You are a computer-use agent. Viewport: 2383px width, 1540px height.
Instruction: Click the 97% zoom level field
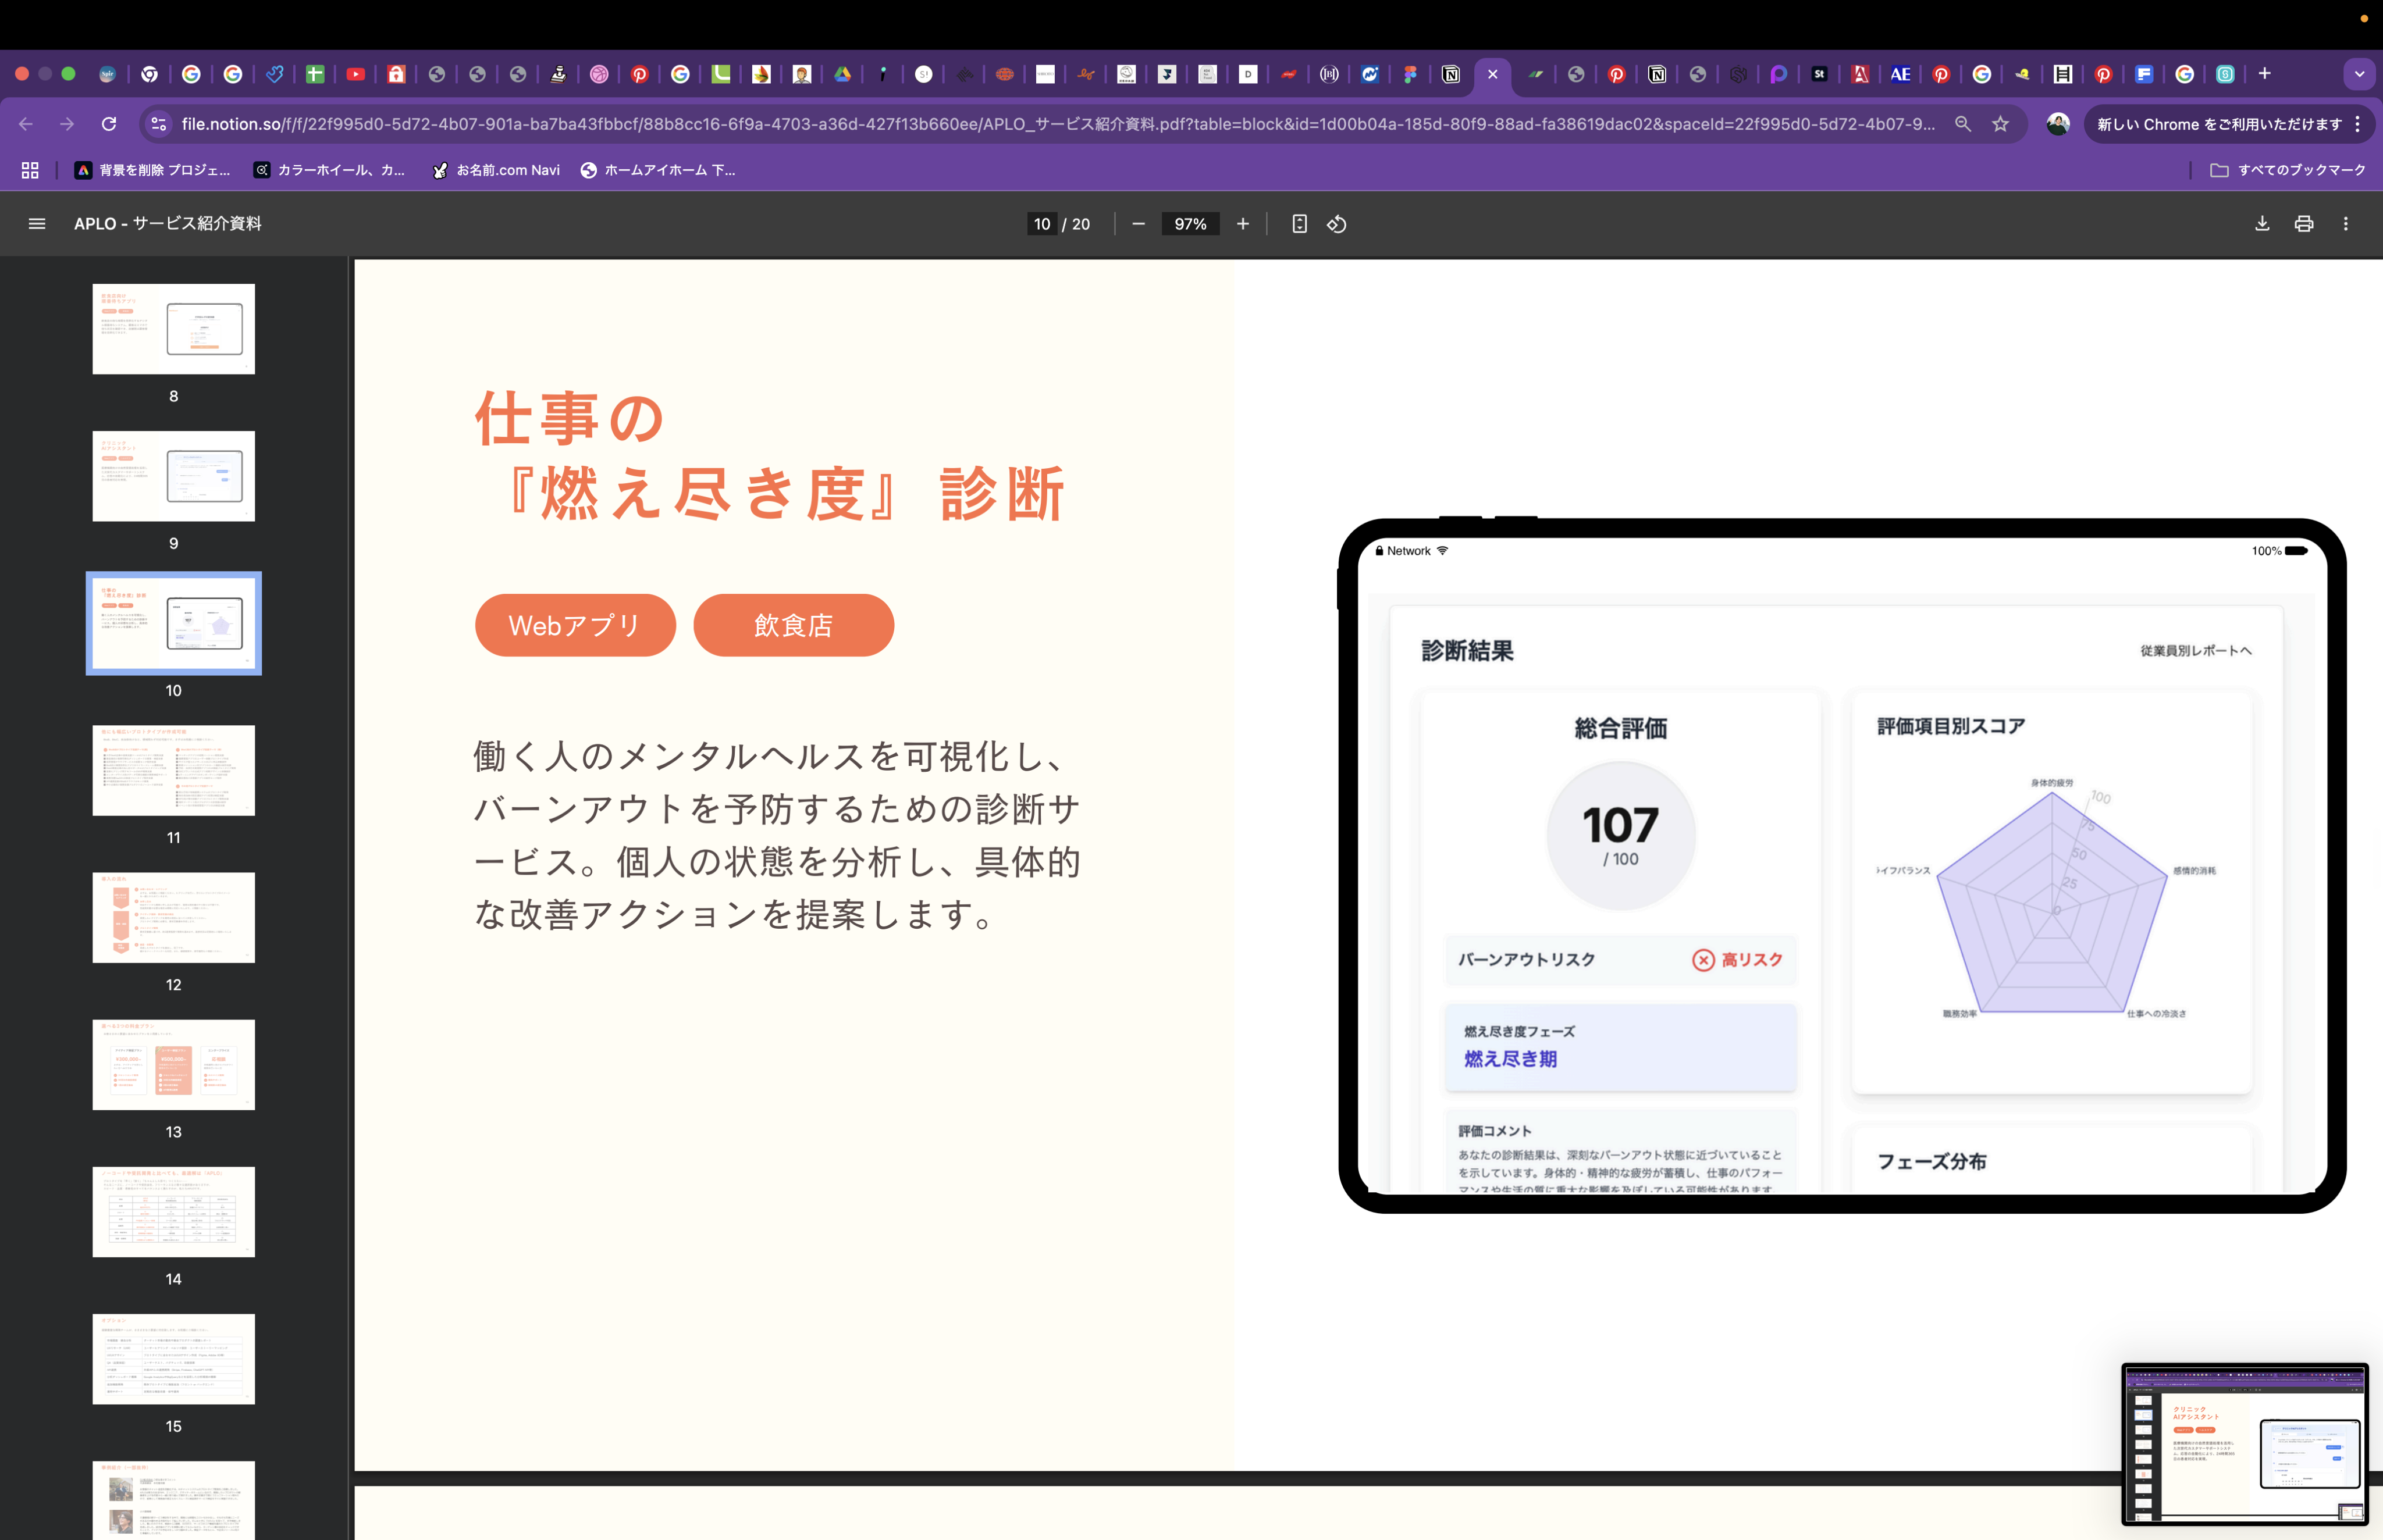(1190, 224)
